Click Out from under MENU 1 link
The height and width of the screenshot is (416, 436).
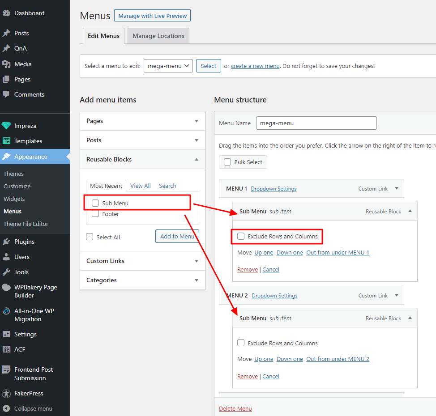pos(338,252)
